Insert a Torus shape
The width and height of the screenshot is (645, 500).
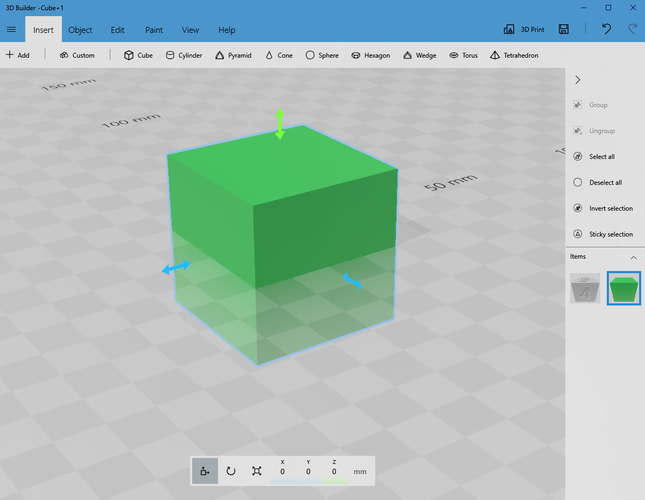point(464,55)
